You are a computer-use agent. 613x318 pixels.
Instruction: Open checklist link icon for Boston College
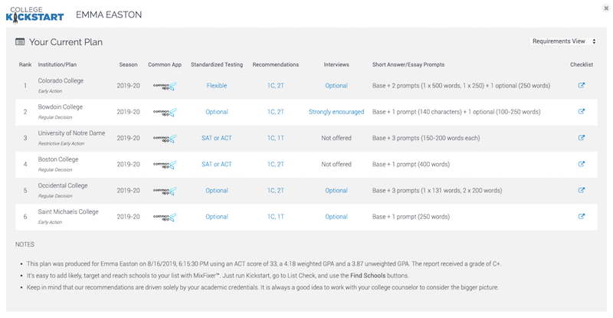click(x=582, y=164)
